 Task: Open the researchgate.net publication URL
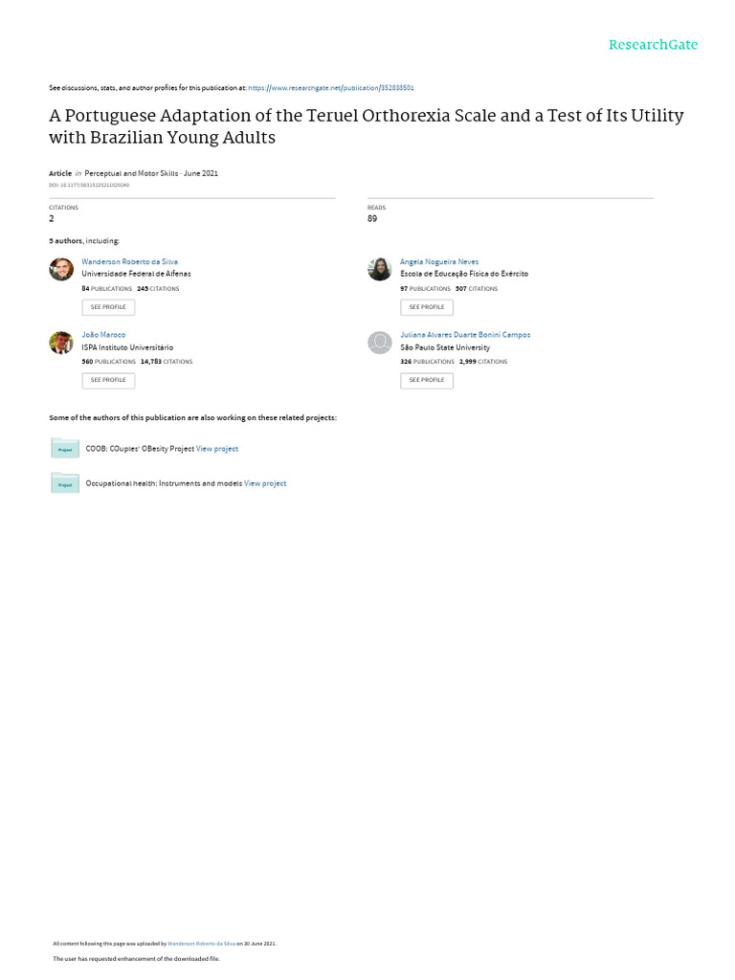pyautogui.click(x=330, y=88)
